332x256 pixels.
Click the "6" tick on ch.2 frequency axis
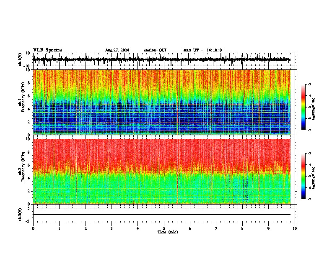click(29, 165)
